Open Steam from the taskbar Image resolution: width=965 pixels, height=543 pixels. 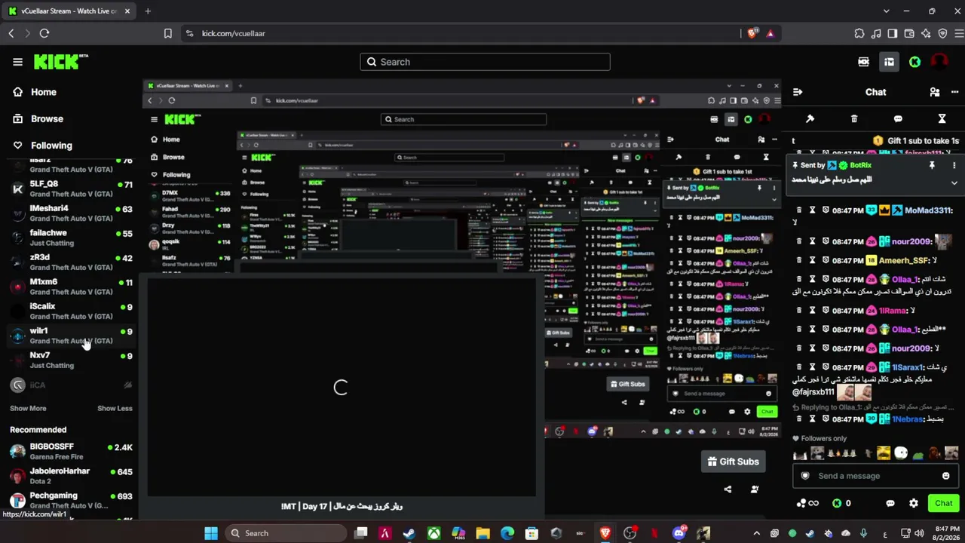(409, 533)
